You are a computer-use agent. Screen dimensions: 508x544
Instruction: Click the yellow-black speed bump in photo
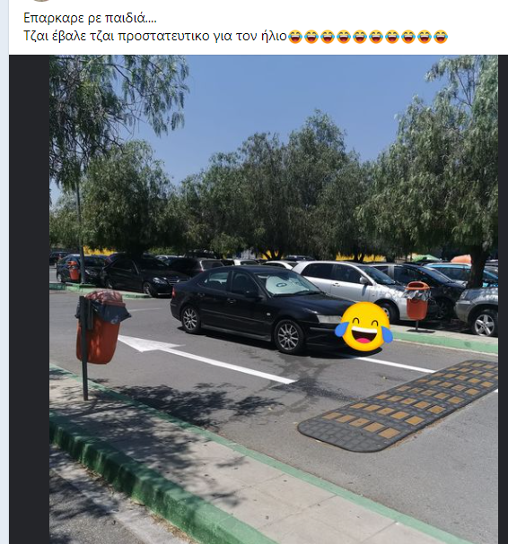pos(398,406)
